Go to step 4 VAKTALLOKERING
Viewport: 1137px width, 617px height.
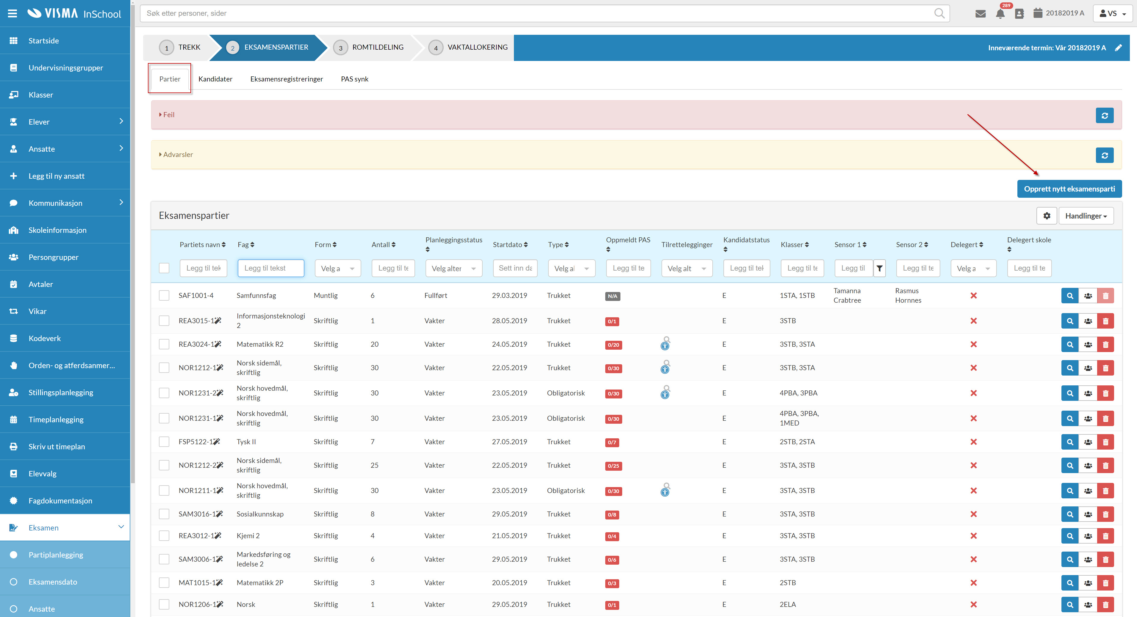tap(468, 48)
